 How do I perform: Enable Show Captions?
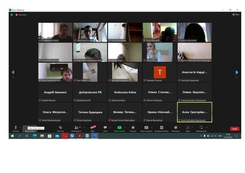[x=146, y=128]
